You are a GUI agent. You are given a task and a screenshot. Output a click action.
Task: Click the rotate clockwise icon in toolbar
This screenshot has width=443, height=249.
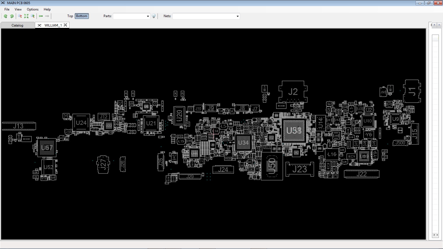(12, 16)
